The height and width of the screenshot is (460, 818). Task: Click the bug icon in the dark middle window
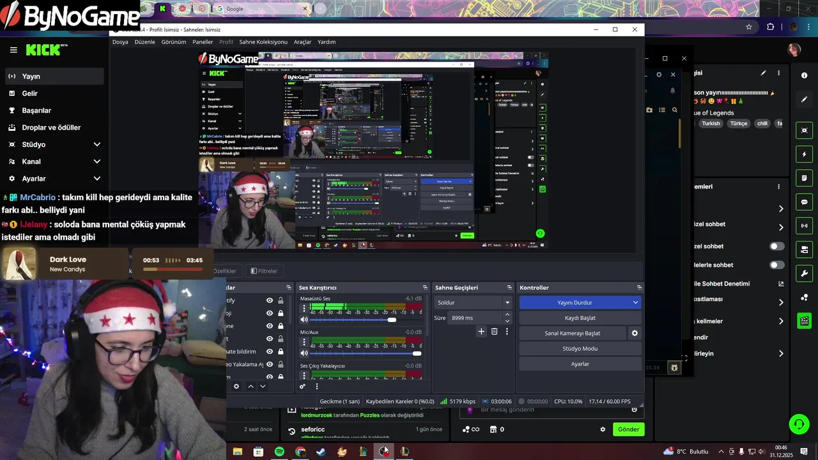click(674, 367)
